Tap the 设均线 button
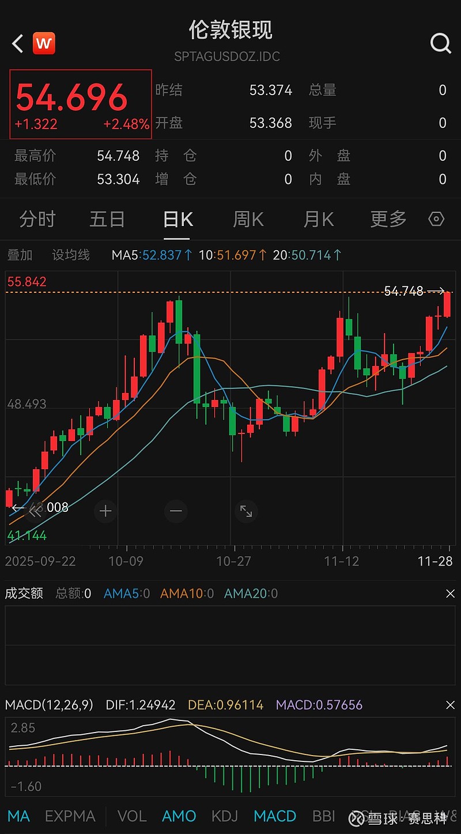Viewport: 461px width, 834px height. pos(71,255)
